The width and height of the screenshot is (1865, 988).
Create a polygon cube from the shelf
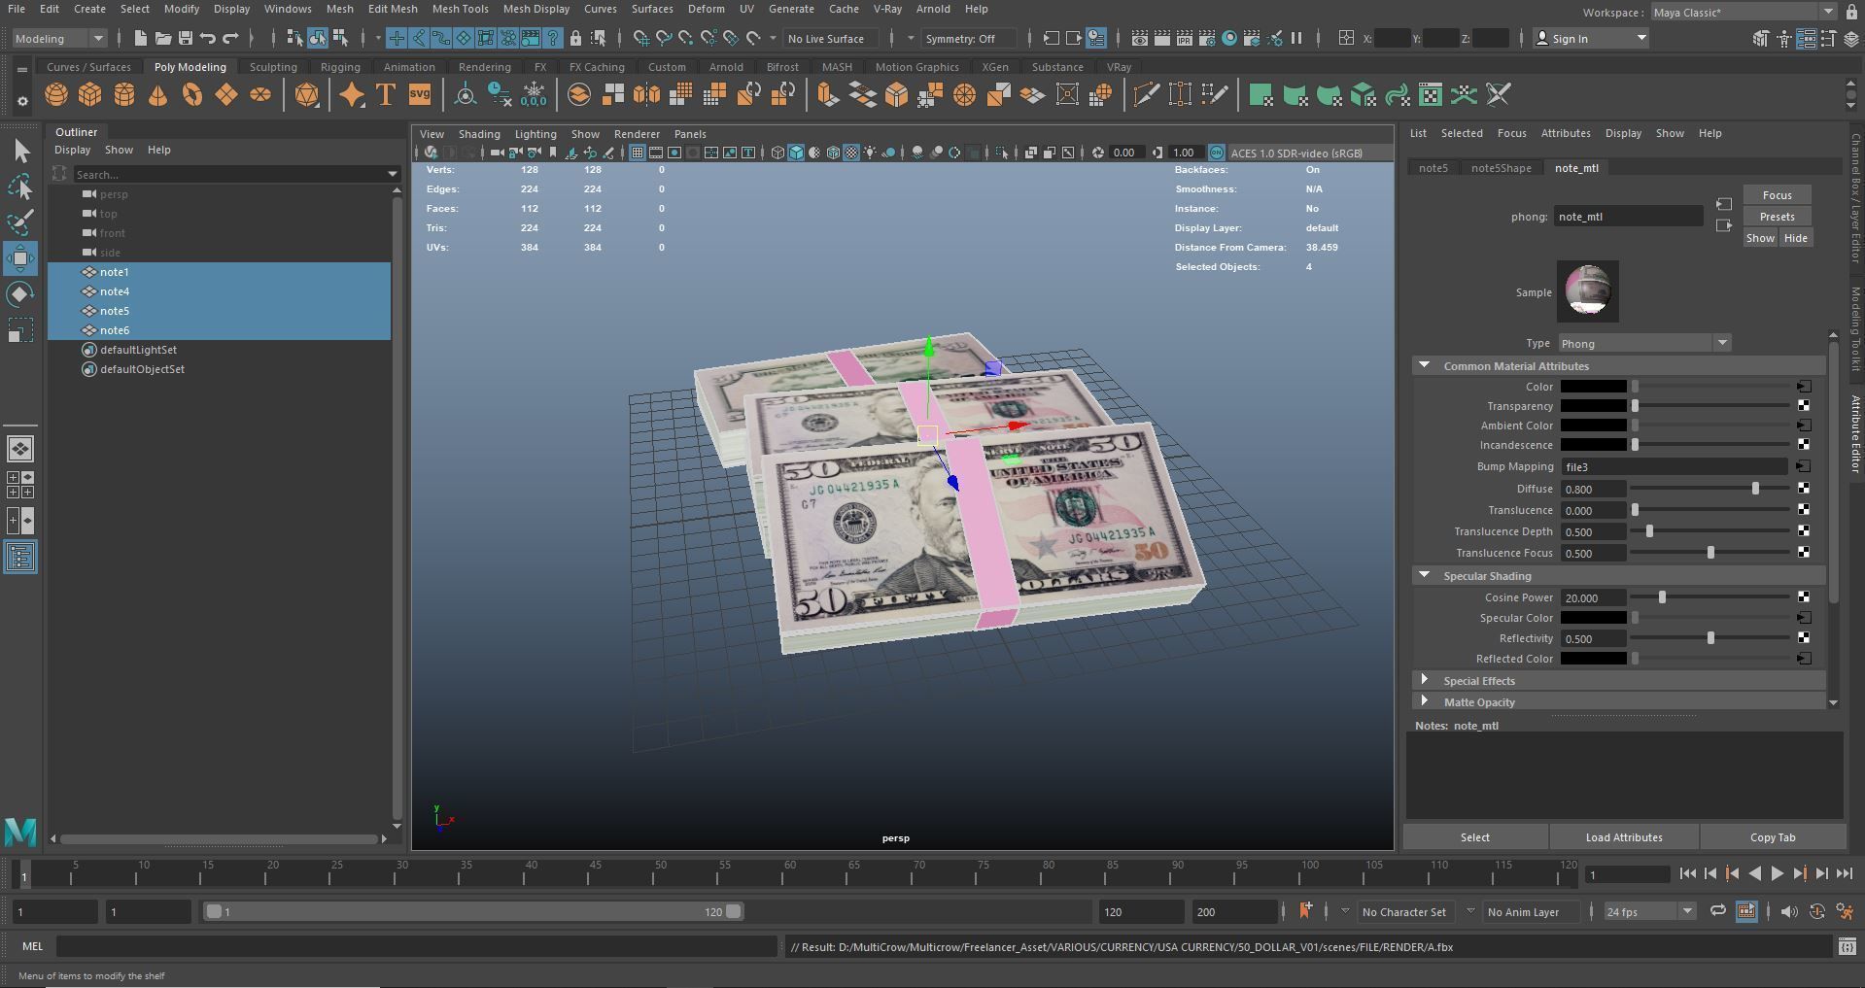click(90, 95)
